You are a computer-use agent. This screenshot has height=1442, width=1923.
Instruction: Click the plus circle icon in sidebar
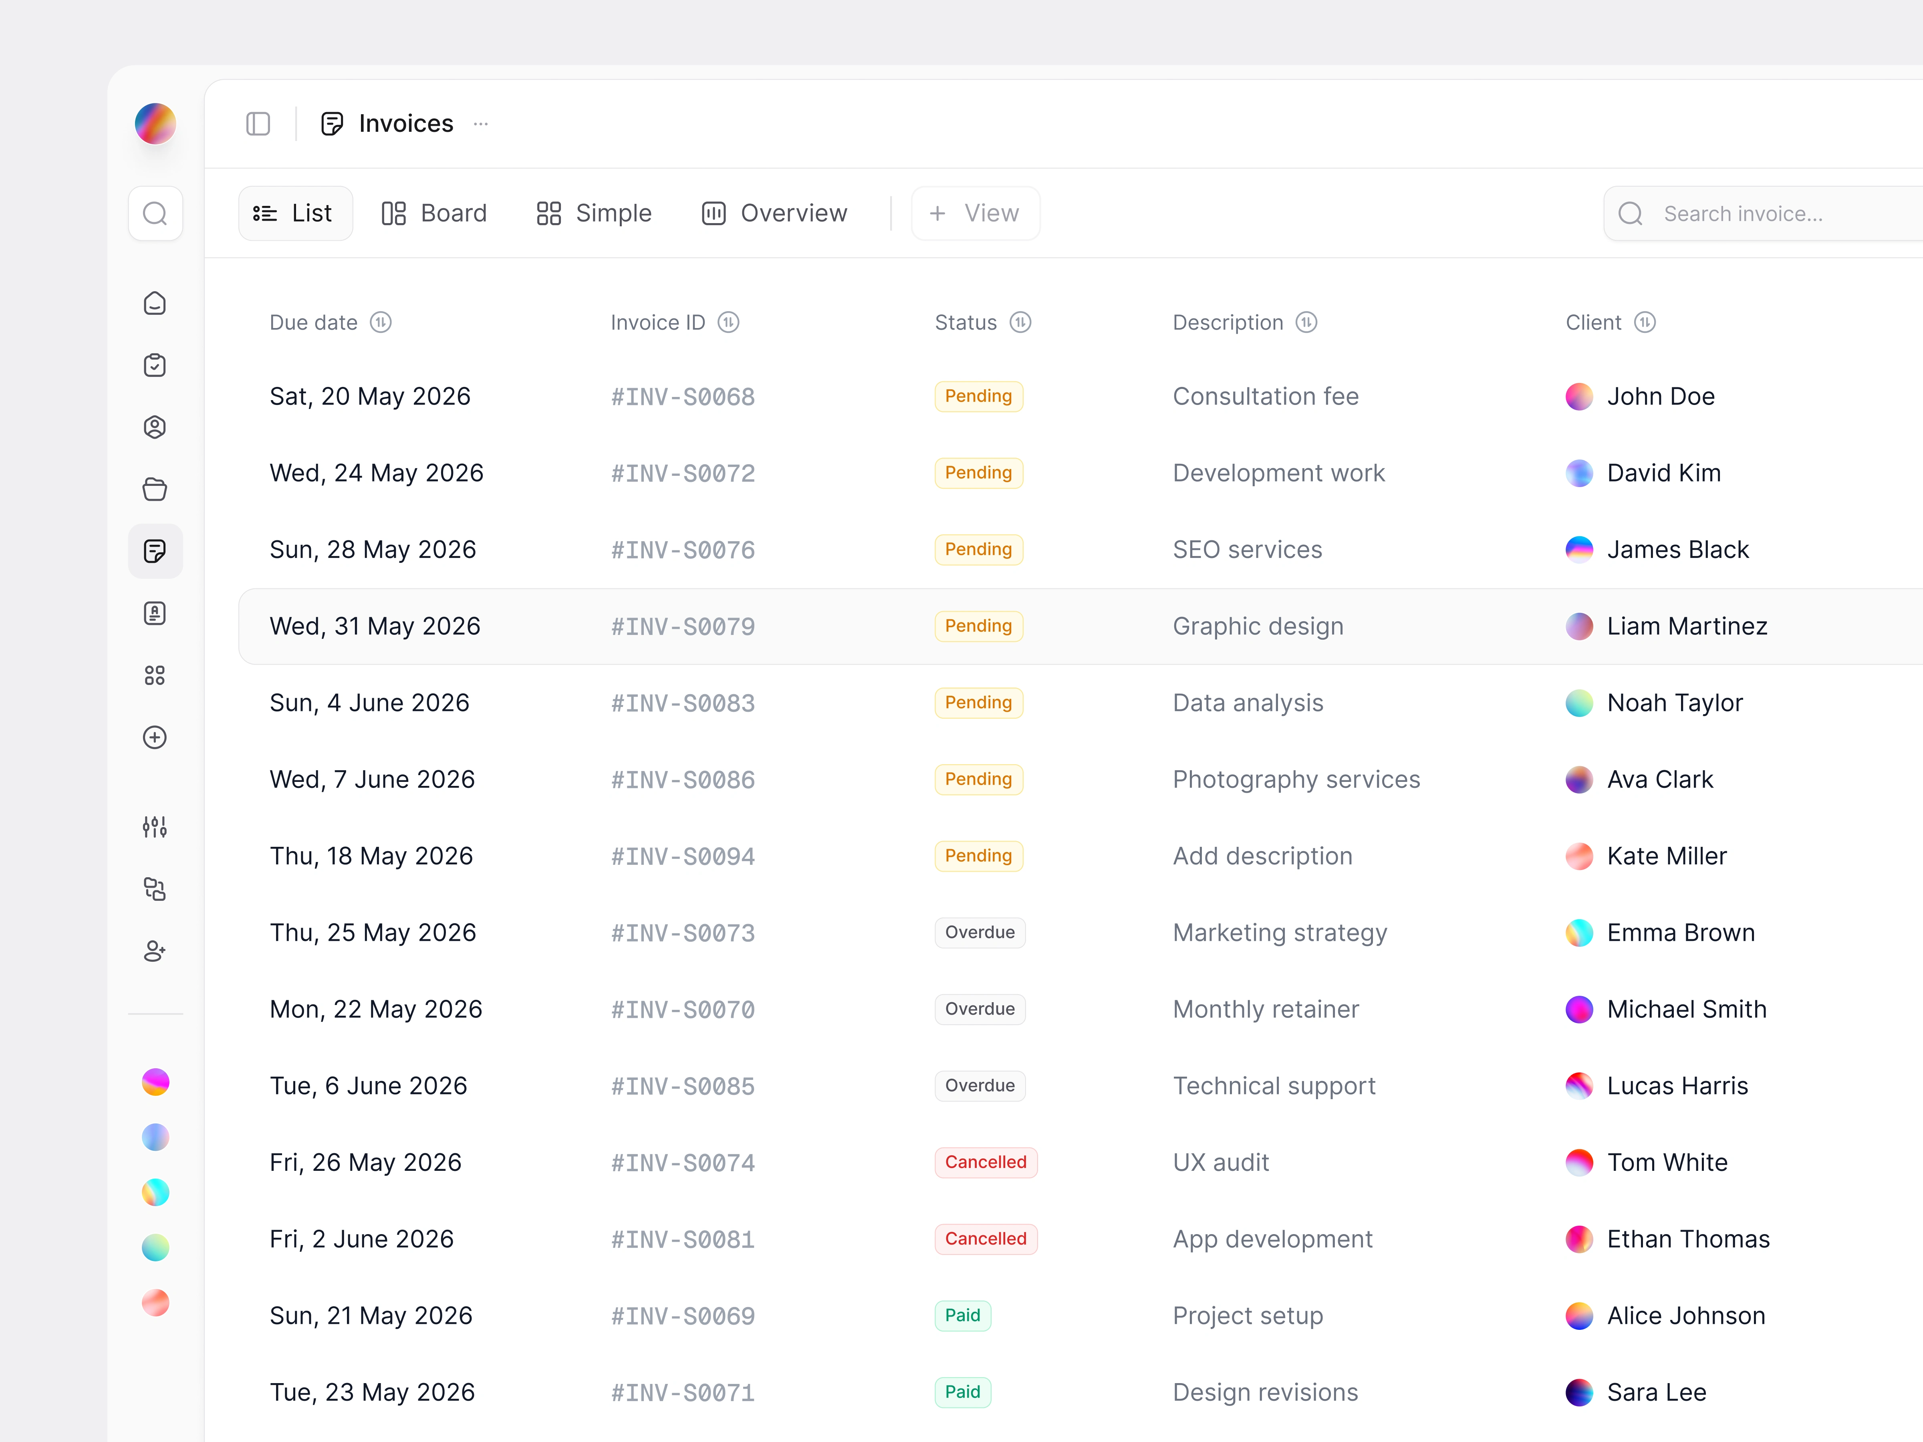click(x=155, y=737)
